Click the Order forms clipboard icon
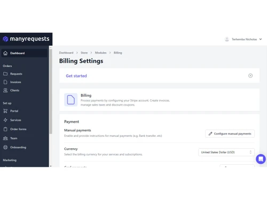 tap(5, 129)
